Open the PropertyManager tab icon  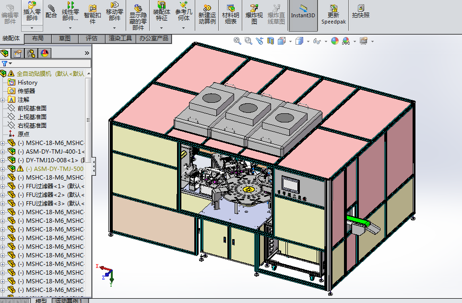[18, 53]
